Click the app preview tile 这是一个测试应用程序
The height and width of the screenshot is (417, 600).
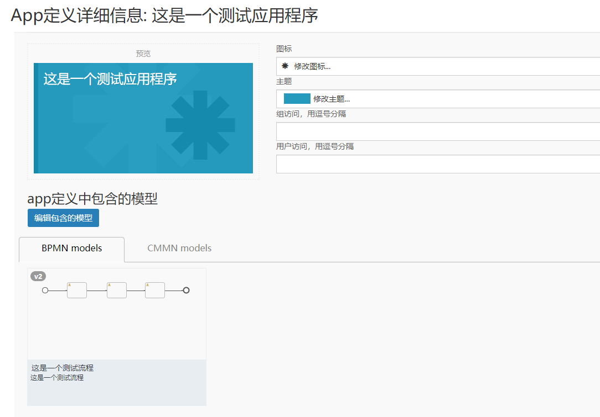point(143,118)
